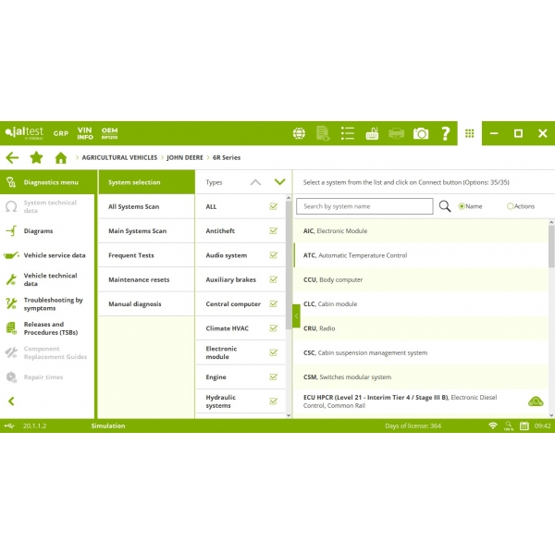
Task: Toggle the Engine type checkbox
Action: tap(274, 377)
